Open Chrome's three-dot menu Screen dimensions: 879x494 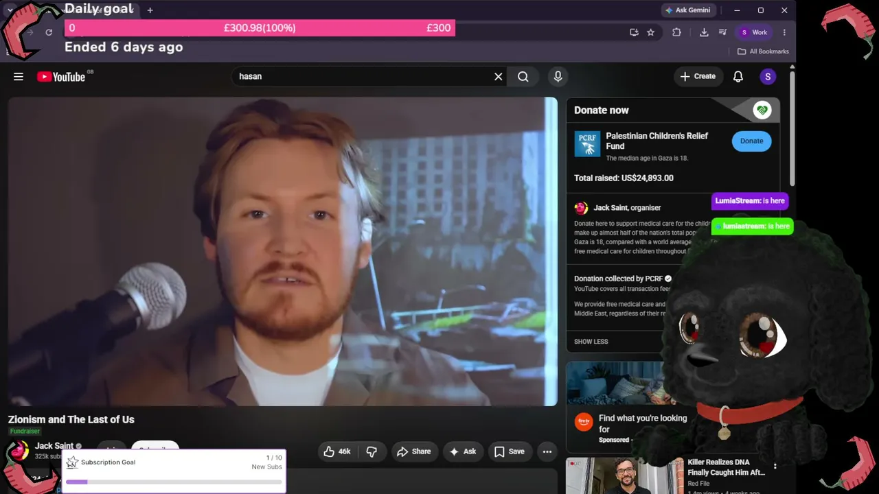tap(784, 32)
